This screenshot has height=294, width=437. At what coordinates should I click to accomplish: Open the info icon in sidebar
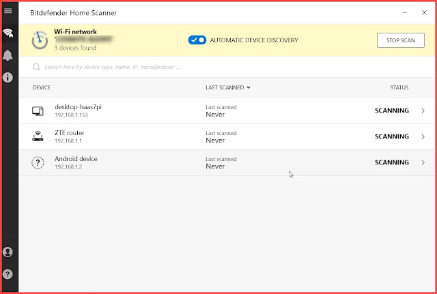click(8, 77)
